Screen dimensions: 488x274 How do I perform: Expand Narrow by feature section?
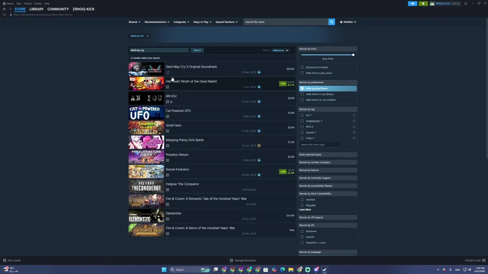[x=327, y=170]
